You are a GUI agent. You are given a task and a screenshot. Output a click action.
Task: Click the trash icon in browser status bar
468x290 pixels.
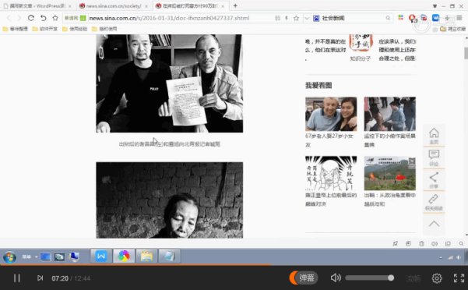tap(421, 244)
